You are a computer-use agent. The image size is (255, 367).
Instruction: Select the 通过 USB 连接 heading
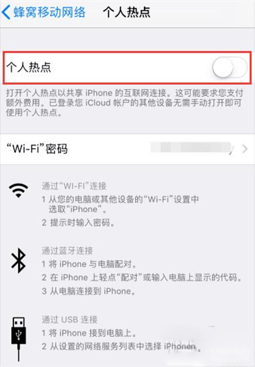(x=69, y=319)
